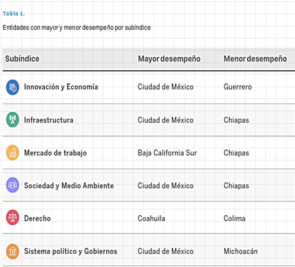Click the Menor desempeño column header
Viewport: 295px width, 267px height.
point(255,59)
